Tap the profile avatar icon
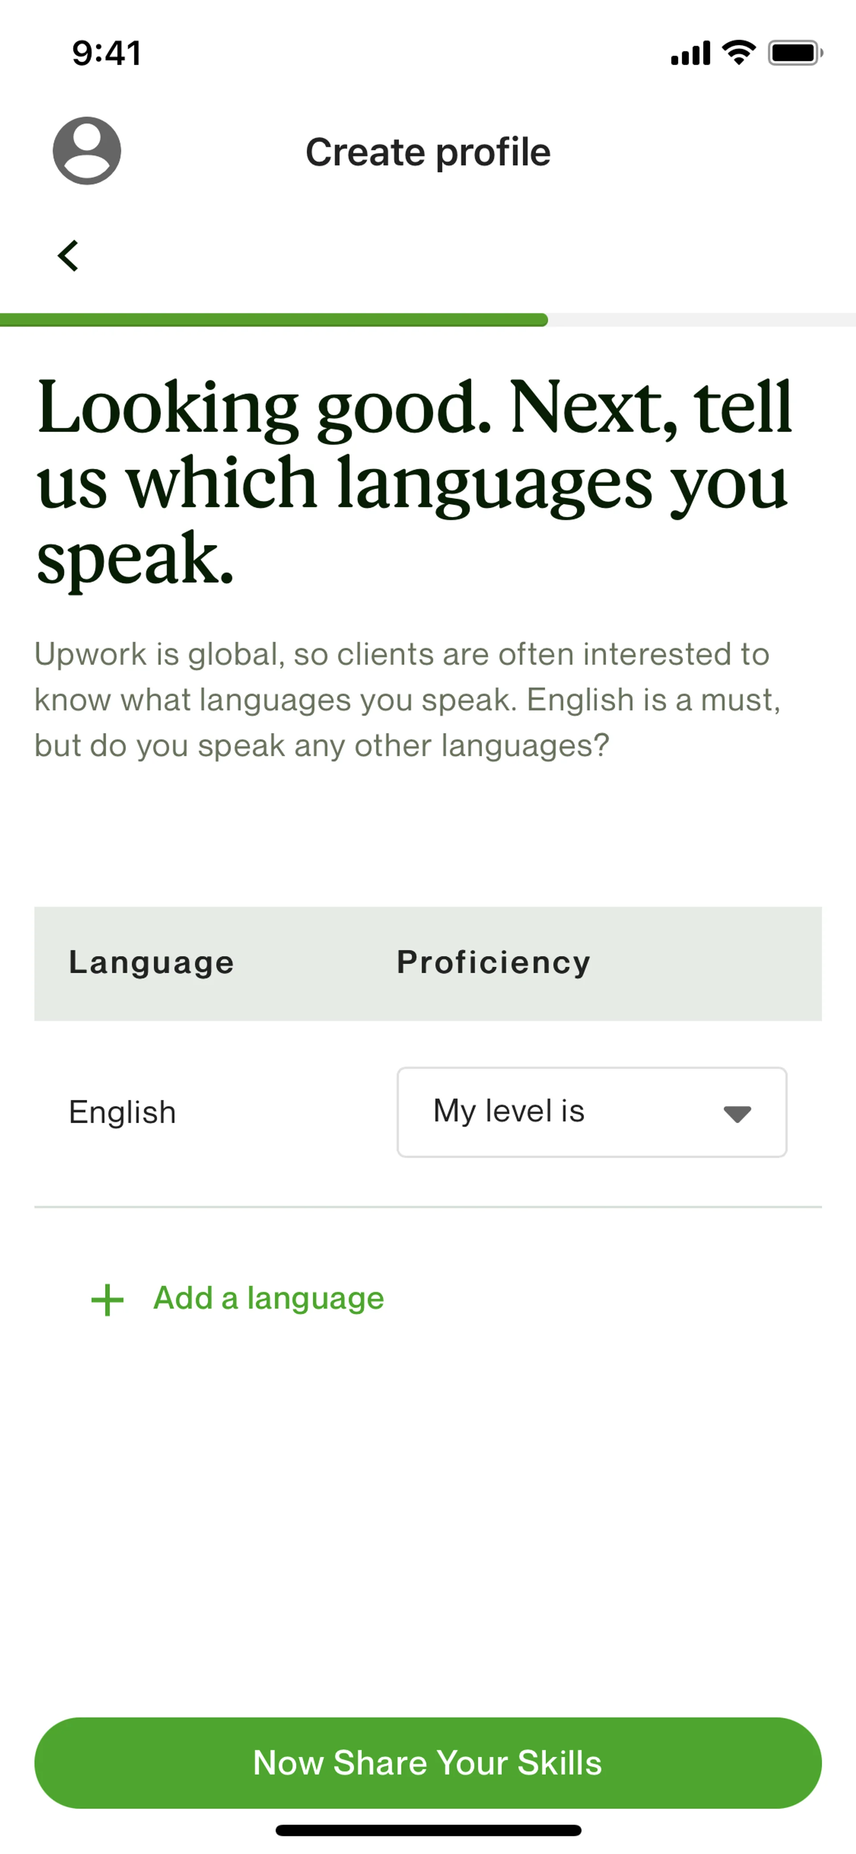 [86, 151]
